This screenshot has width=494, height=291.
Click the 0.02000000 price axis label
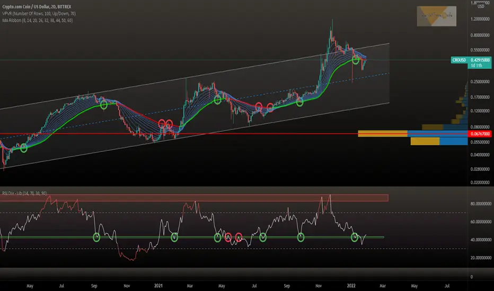(x=480, y=183)
